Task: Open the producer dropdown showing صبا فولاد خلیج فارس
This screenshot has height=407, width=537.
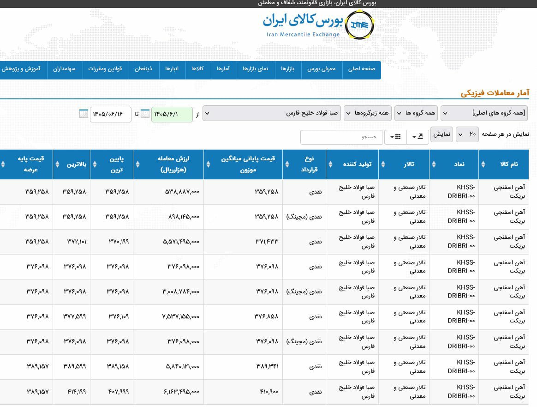Action: 272,113
